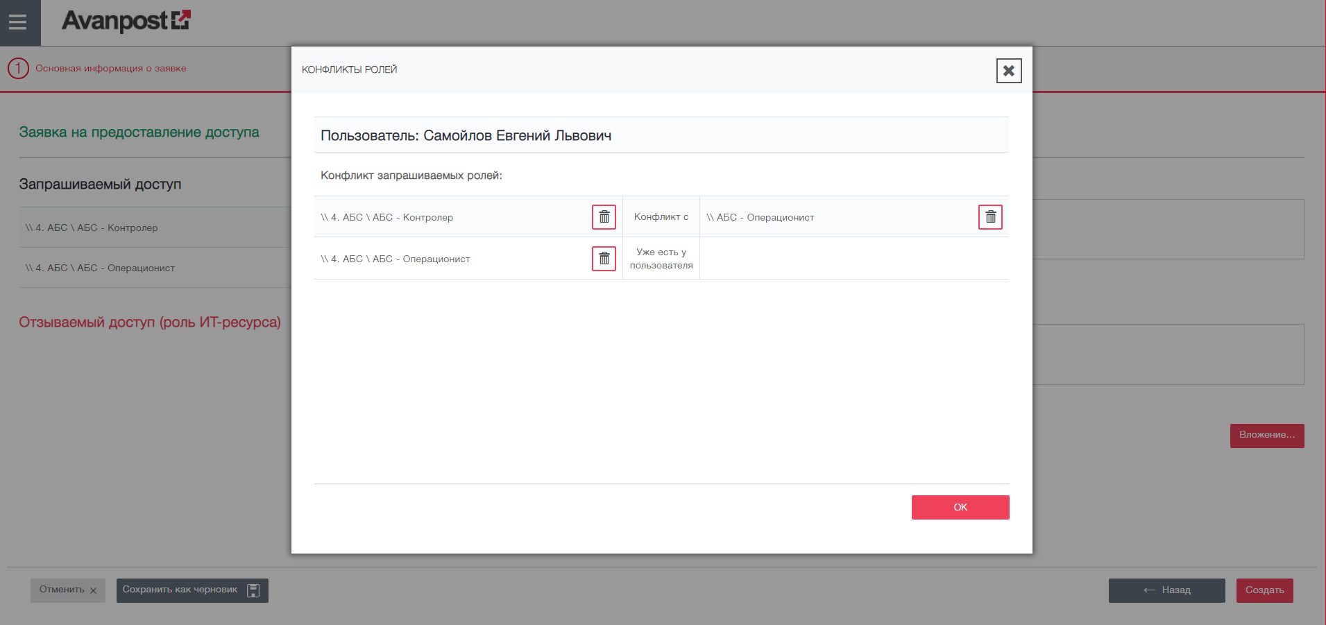Click Создать to create request
This screenshot has width=1326, height=625.
pyautogui.click(x=1264, y=590)
